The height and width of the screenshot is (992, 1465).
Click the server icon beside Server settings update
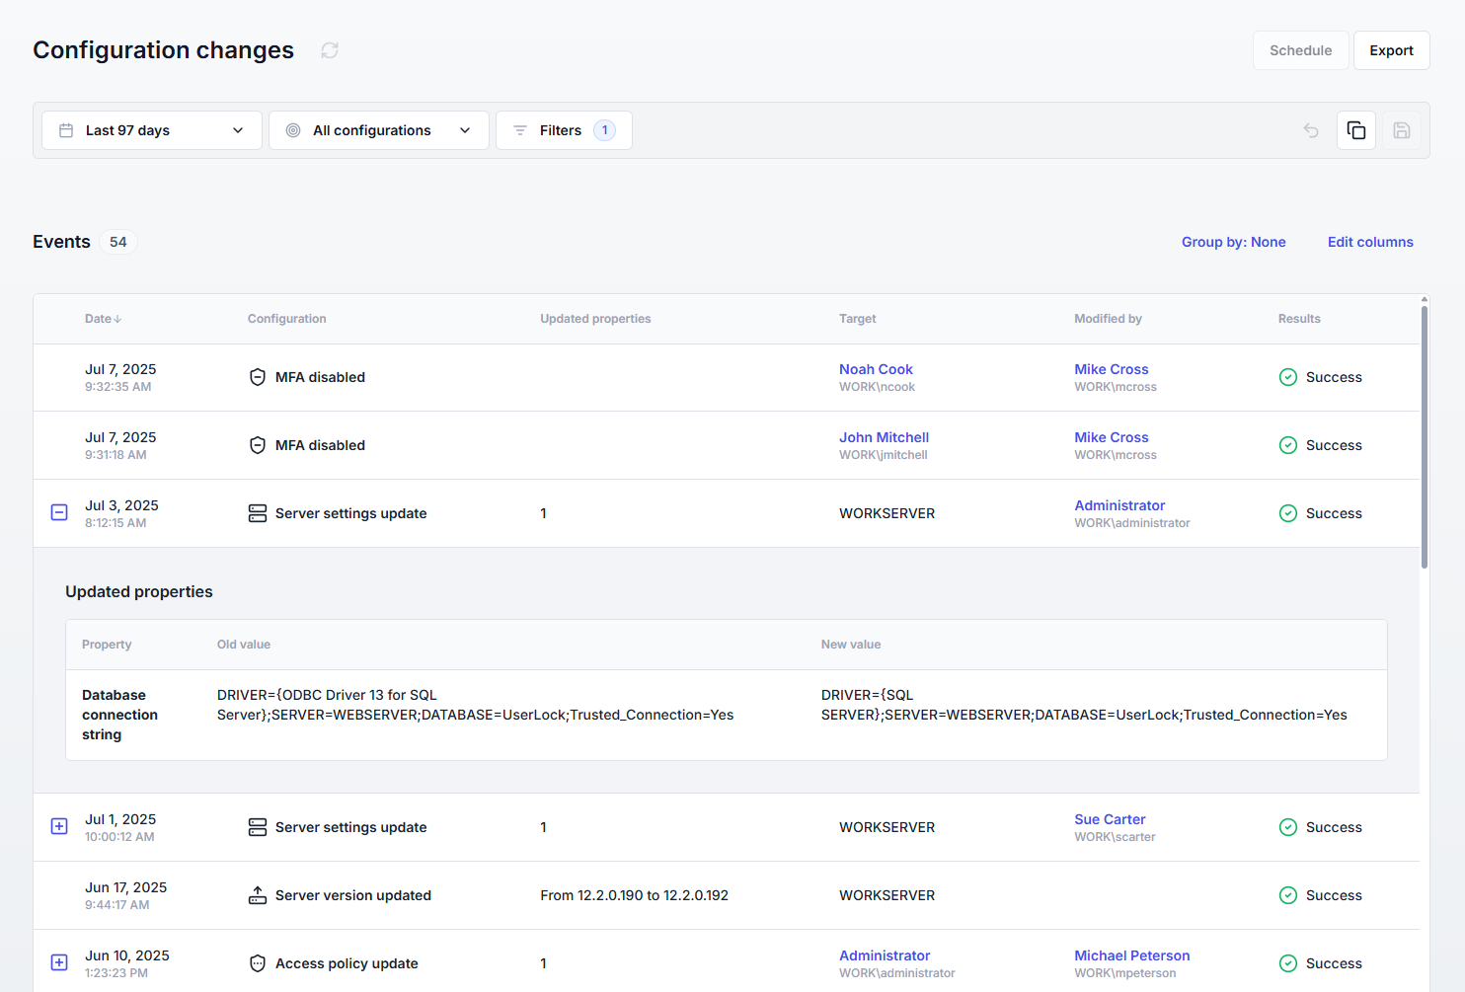click(257, 512)
